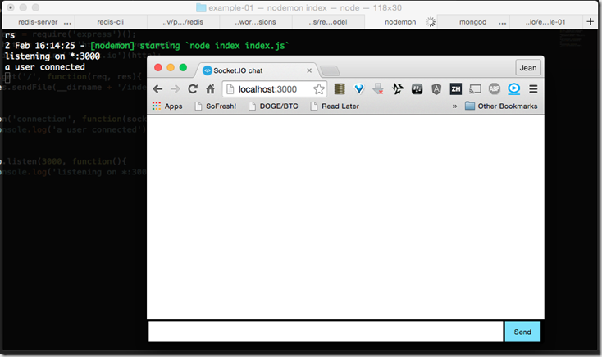The width and height of the screenshot is (602, 357).
Task: Open the black jet plane extension
Action: (x=398, y=89)
